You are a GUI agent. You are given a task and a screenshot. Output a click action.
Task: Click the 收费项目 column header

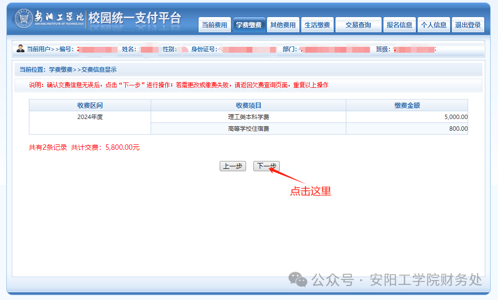[249, 105]
